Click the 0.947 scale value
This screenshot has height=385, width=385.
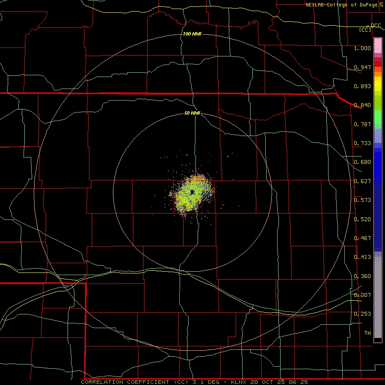362,67
